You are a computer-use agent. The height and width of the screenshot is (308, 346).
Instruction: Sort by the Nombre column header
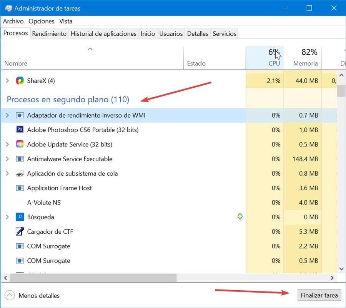tap(92, 58)
